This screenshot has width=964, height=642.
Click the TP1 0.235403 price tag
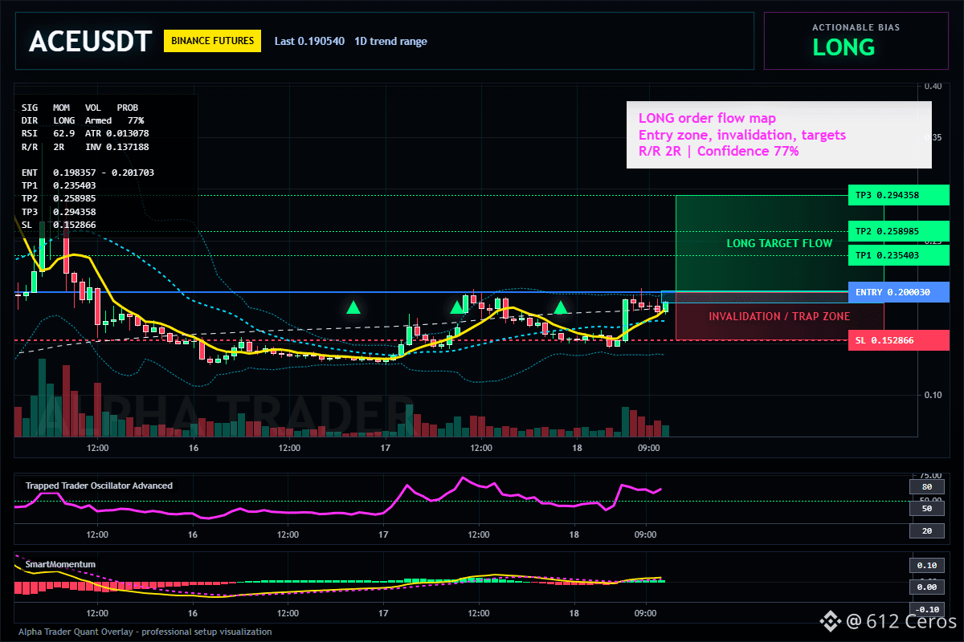pos(898,255)
